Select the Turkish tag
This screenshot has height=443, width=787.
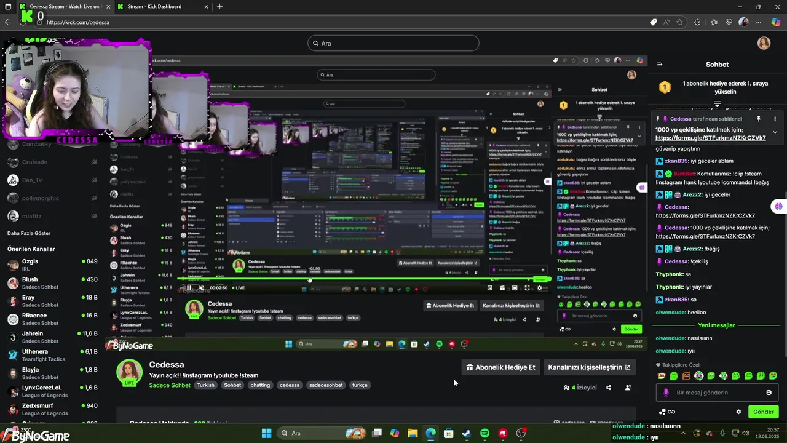205,385
